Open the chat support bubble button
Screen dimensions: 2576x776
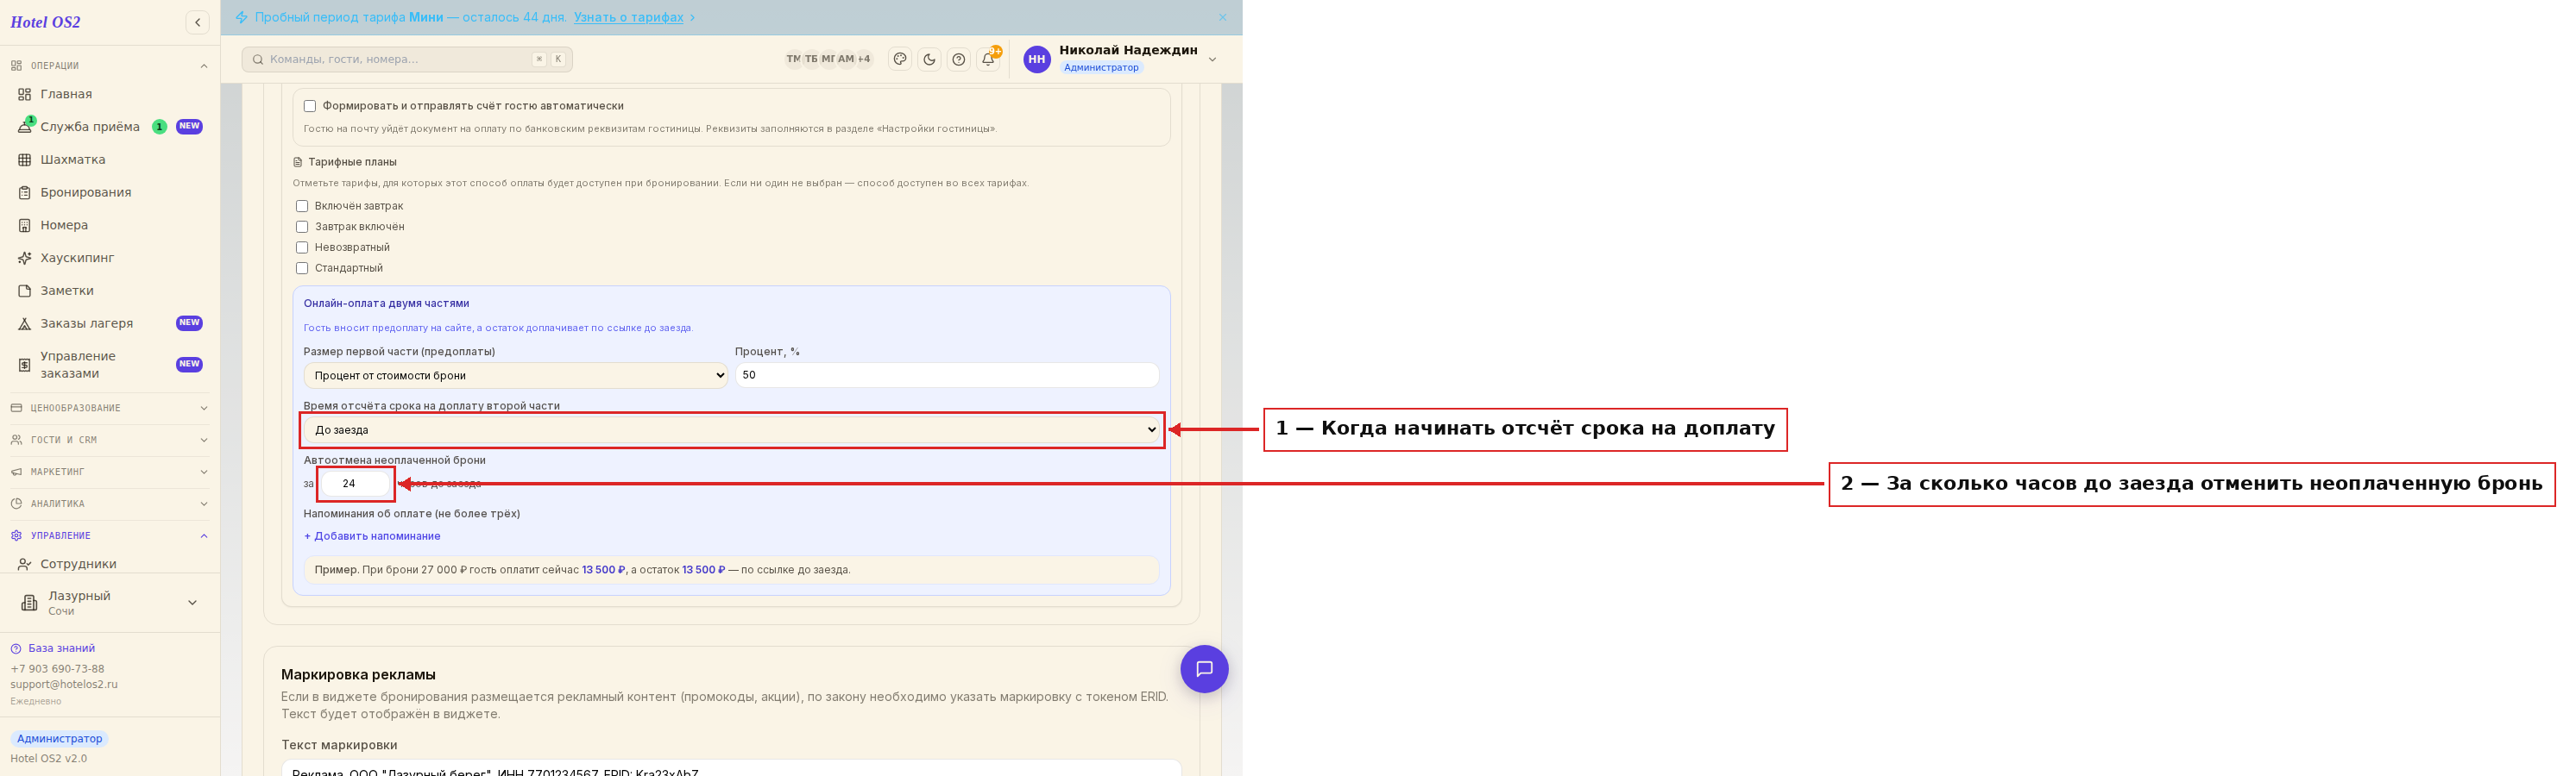(x=1204, y=669)
